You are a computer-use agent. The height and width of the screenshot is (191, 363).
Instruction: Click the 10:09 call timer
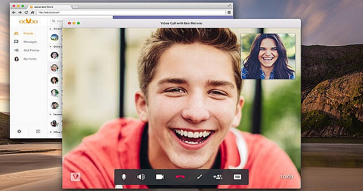coord(287,177)
